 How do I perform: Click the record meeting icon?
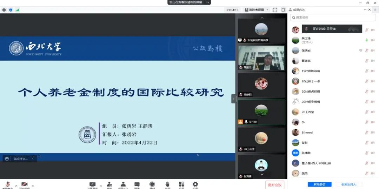152,184
